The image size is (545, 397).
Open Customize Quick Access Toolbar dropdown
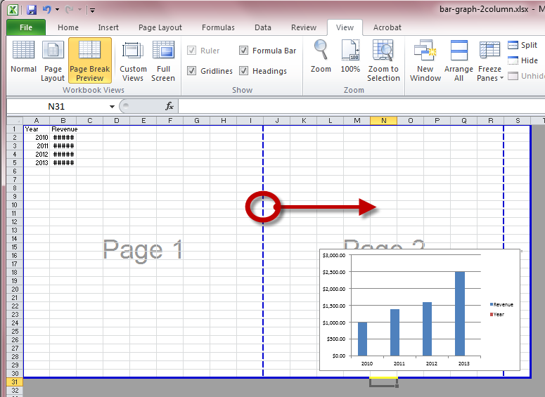point(92,11)
